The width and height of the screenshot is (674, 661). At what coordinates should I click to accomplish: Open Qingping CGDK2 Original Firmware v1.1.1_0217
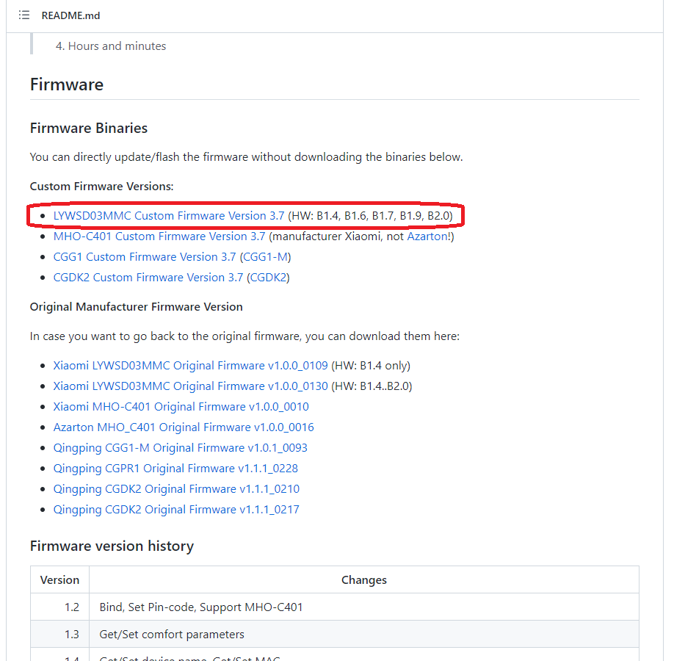click(x=176, y=510)
